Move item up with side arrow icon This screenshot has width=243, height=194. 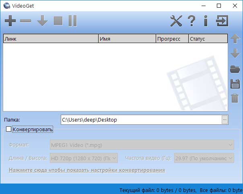(235, 39)
